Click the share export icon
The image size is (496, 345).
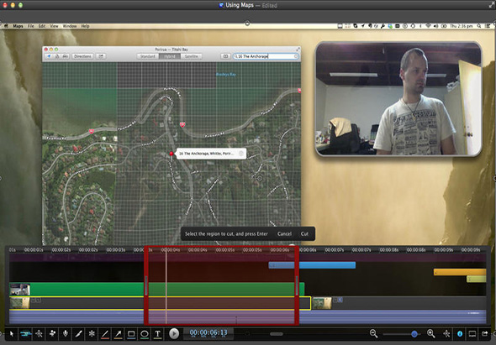(x=484, y=333)
